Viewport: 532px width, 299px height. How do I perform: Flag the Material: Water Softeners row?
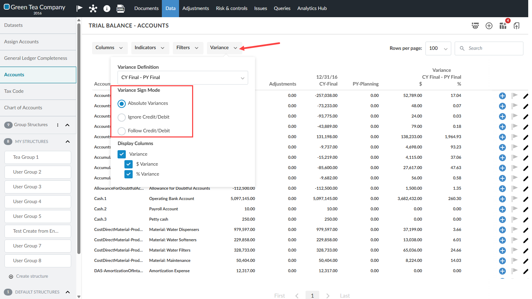pos(514,240)
